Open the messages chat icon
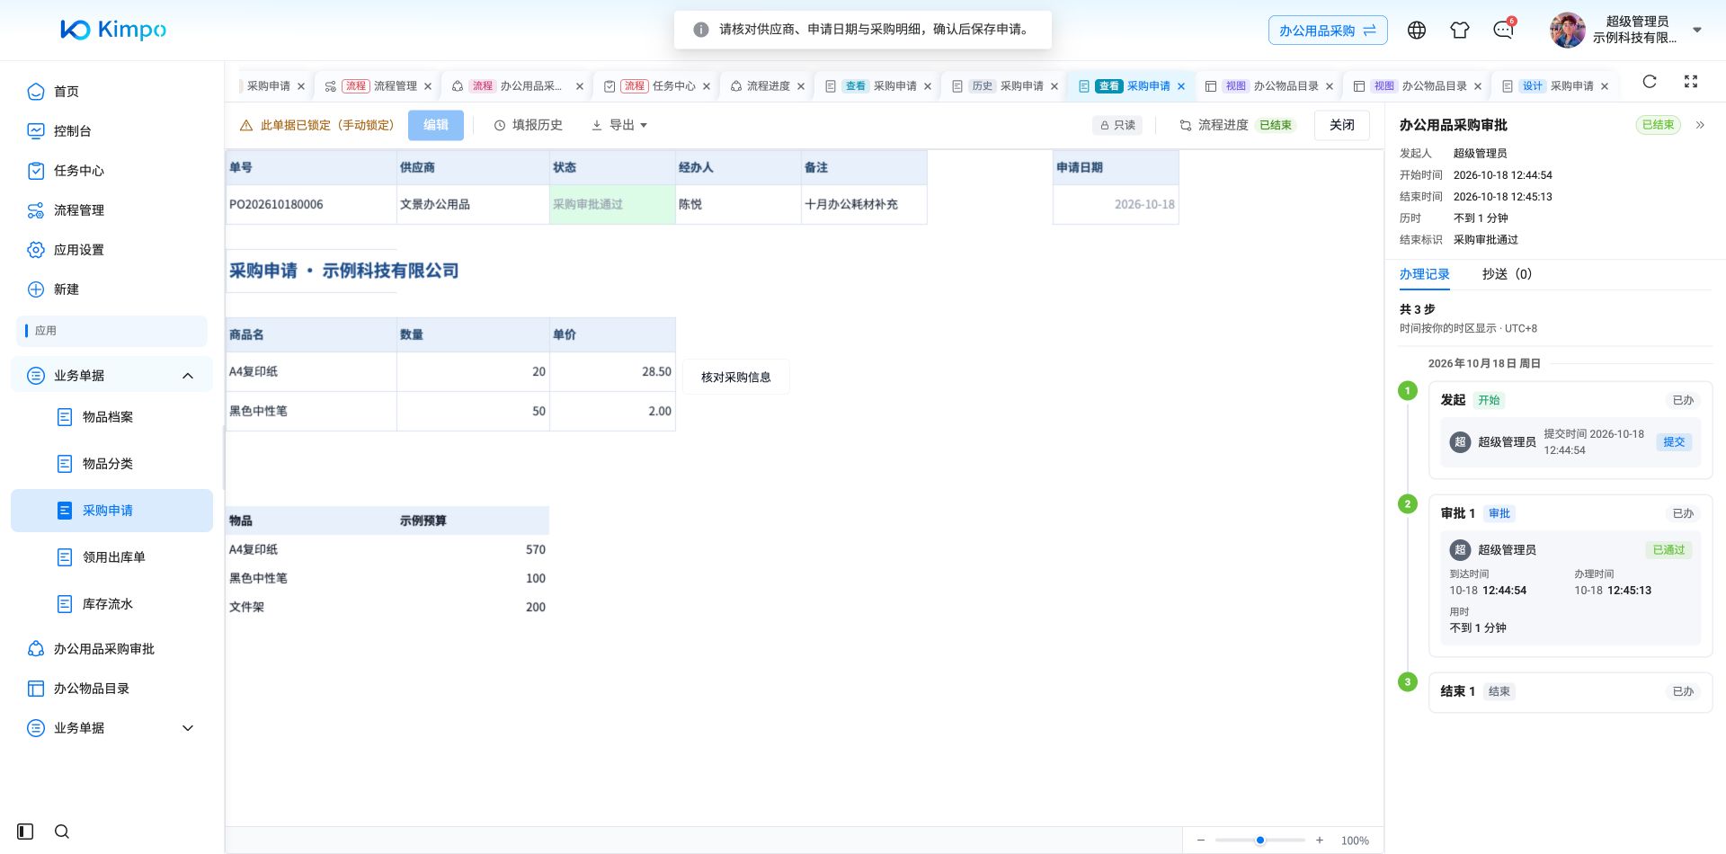1726x854 pixels. click(1503, 30)
